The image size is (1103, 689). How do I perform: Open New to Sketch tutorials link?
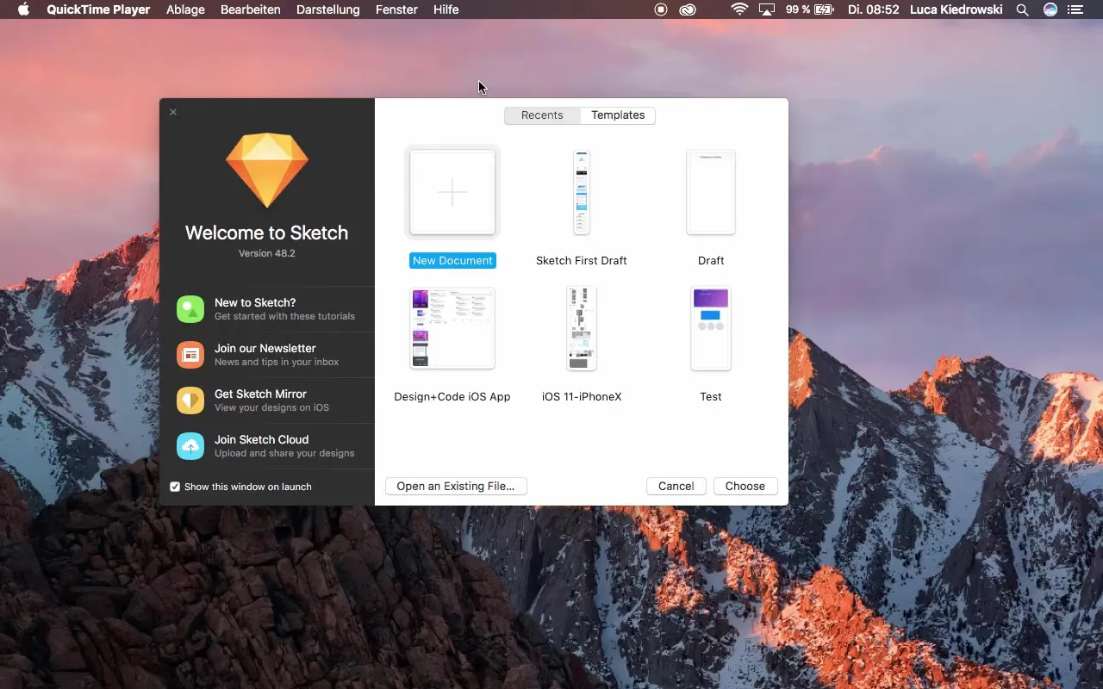[255, 303]
